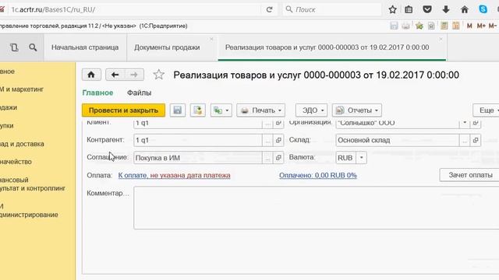Screen dimensions: 499x280
Task: Click the Соглашение input field
Action: [197, 158]
